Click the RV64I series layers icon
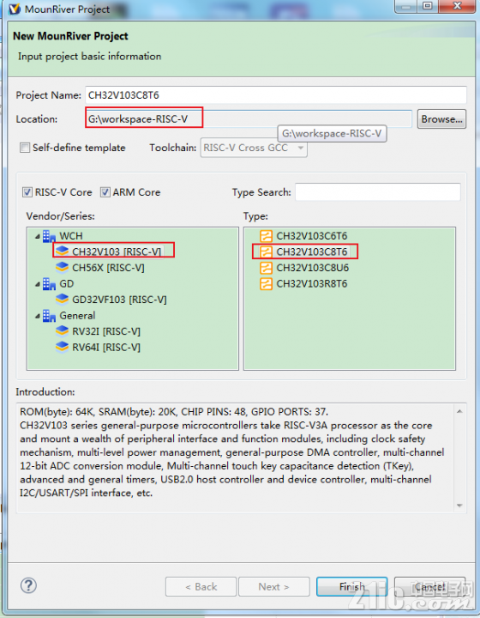 click(62, 348)
